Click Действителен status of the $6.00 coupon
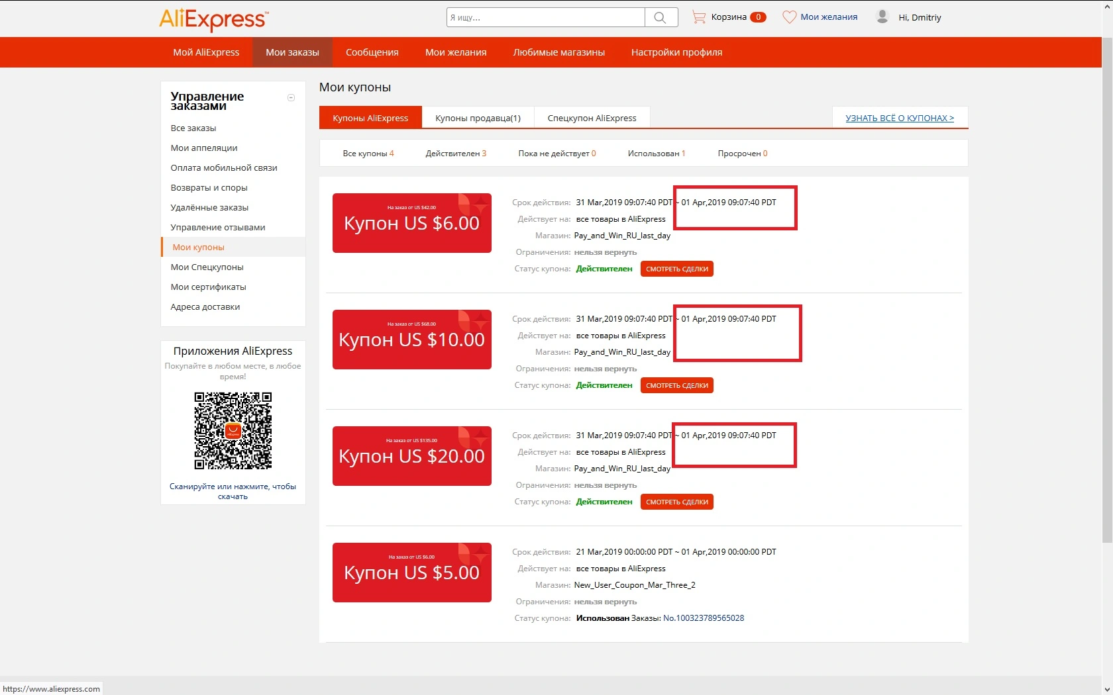 coord(604,269)
